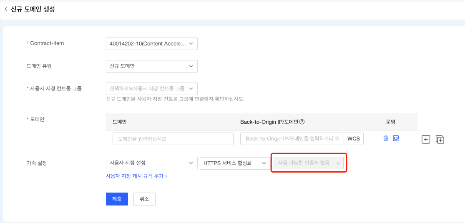Screen dimensions: 465x223
Task: Click the blue magnifier icon in 운영 column
Action: (396, 138)
